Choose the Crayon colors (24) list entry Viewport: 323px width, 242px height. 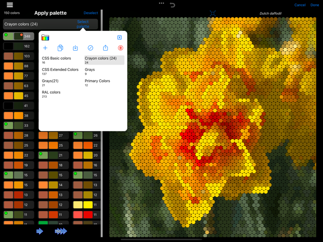(104, 60)
